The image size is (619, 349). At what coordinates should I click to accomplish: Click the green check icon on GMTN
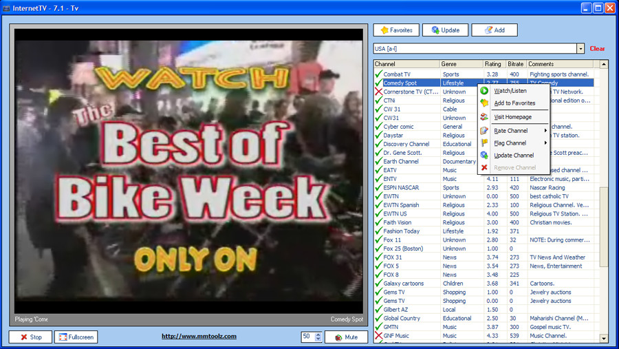(378, 327)
